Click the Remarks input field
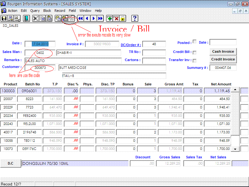This screenshot has width=249, height=187. pyautogui.click(x=73, y=60)
